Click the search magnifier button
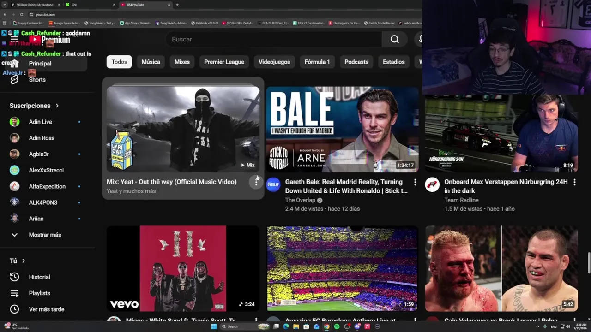The image size is (591, 332). (395, 39)
